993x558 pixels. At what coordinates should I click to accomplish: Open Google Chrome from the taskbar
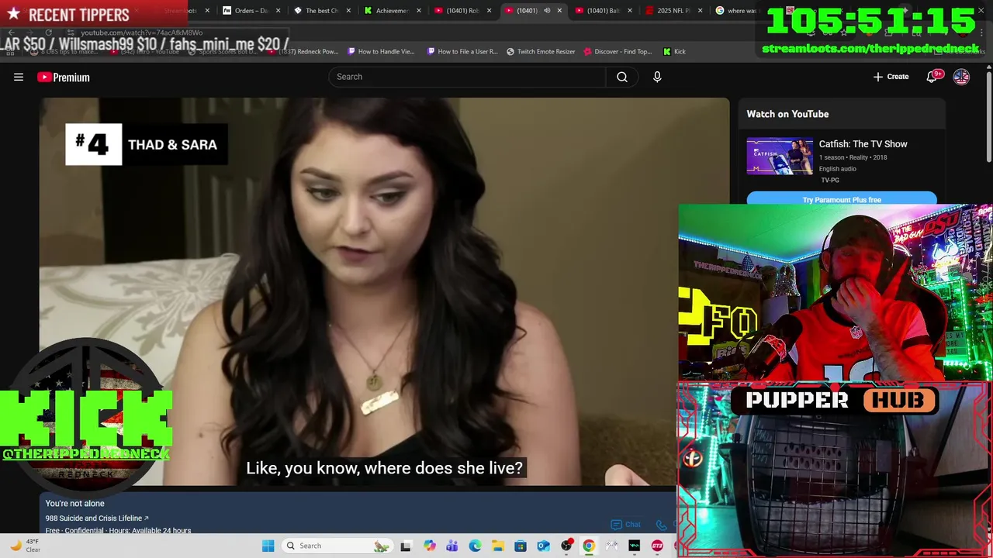pos(589,546)
